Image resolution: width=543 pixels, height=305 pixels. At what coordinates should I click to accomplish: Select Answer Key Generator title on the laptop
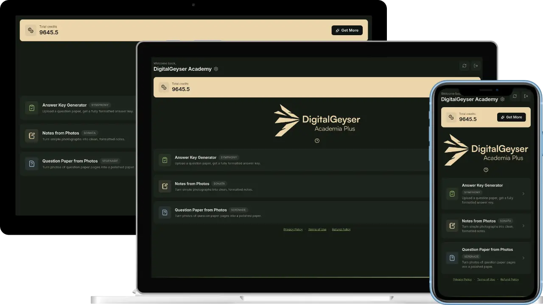(x=196, y=158)
